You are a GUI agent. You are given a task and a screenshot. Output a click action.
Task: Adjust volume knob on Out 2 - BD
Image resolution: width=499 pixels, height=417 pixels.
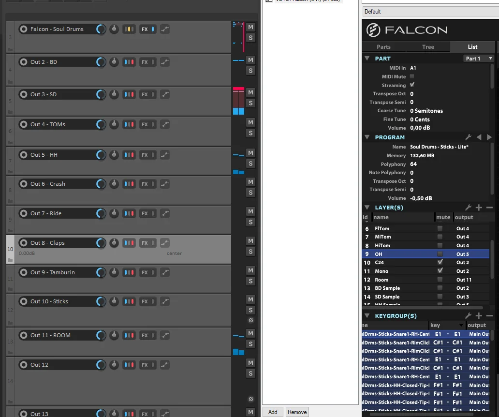point(101,62)
